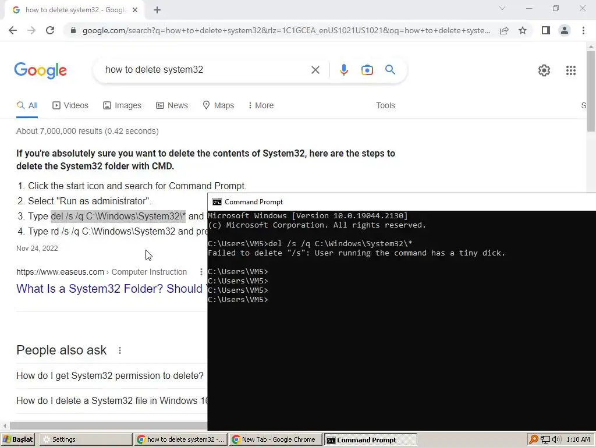Screen dimensions: 596x447
Task: Switch to Images results tab
Action: [122, 105]
